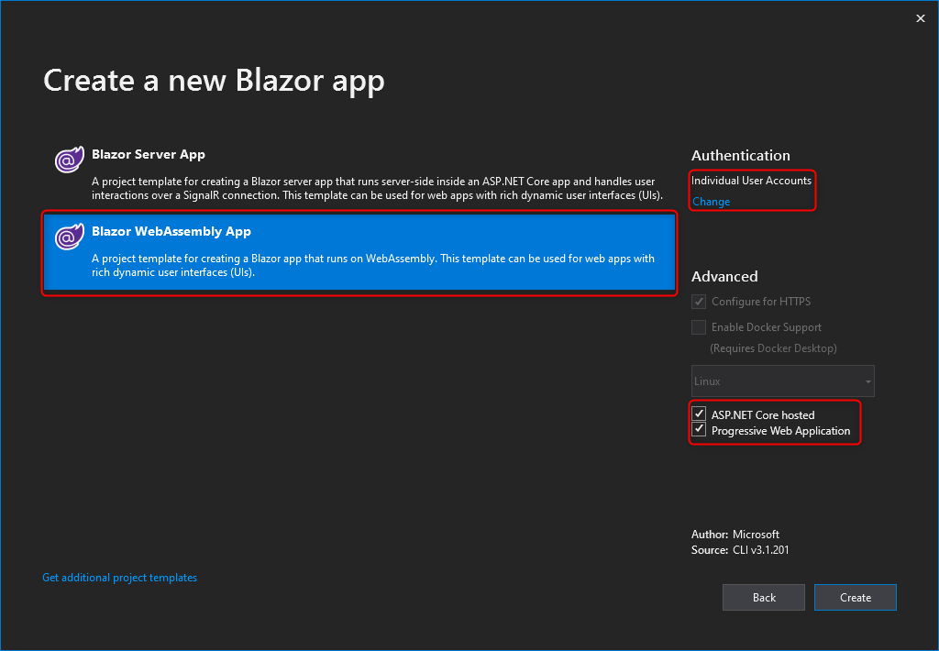Click the Blazor WebAssembly App description text

coord(373,265)
